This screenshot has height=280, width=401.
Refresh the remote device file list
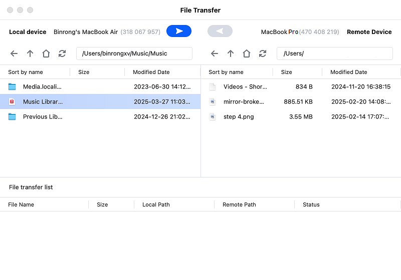point(263,53)
